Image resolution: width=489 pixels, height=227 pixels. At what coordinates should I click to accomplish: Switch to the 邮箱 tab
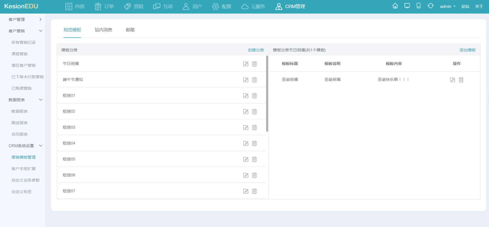tap(130, 30)
